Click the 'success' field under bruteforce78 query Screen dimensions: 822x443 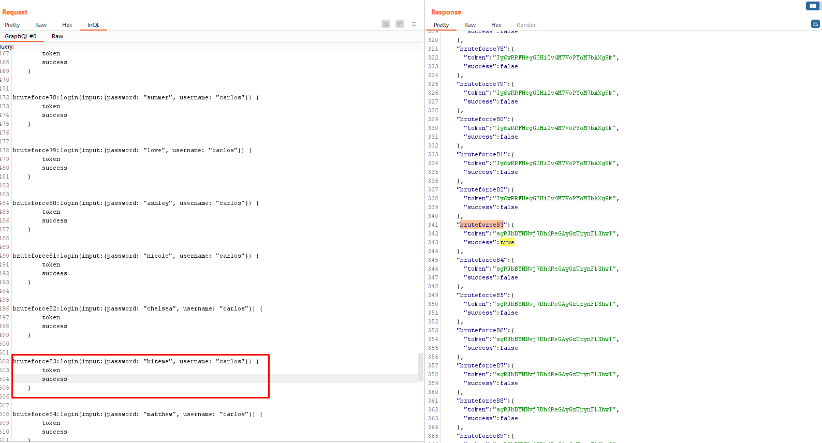pyautogui.click(x=55, y=115)
